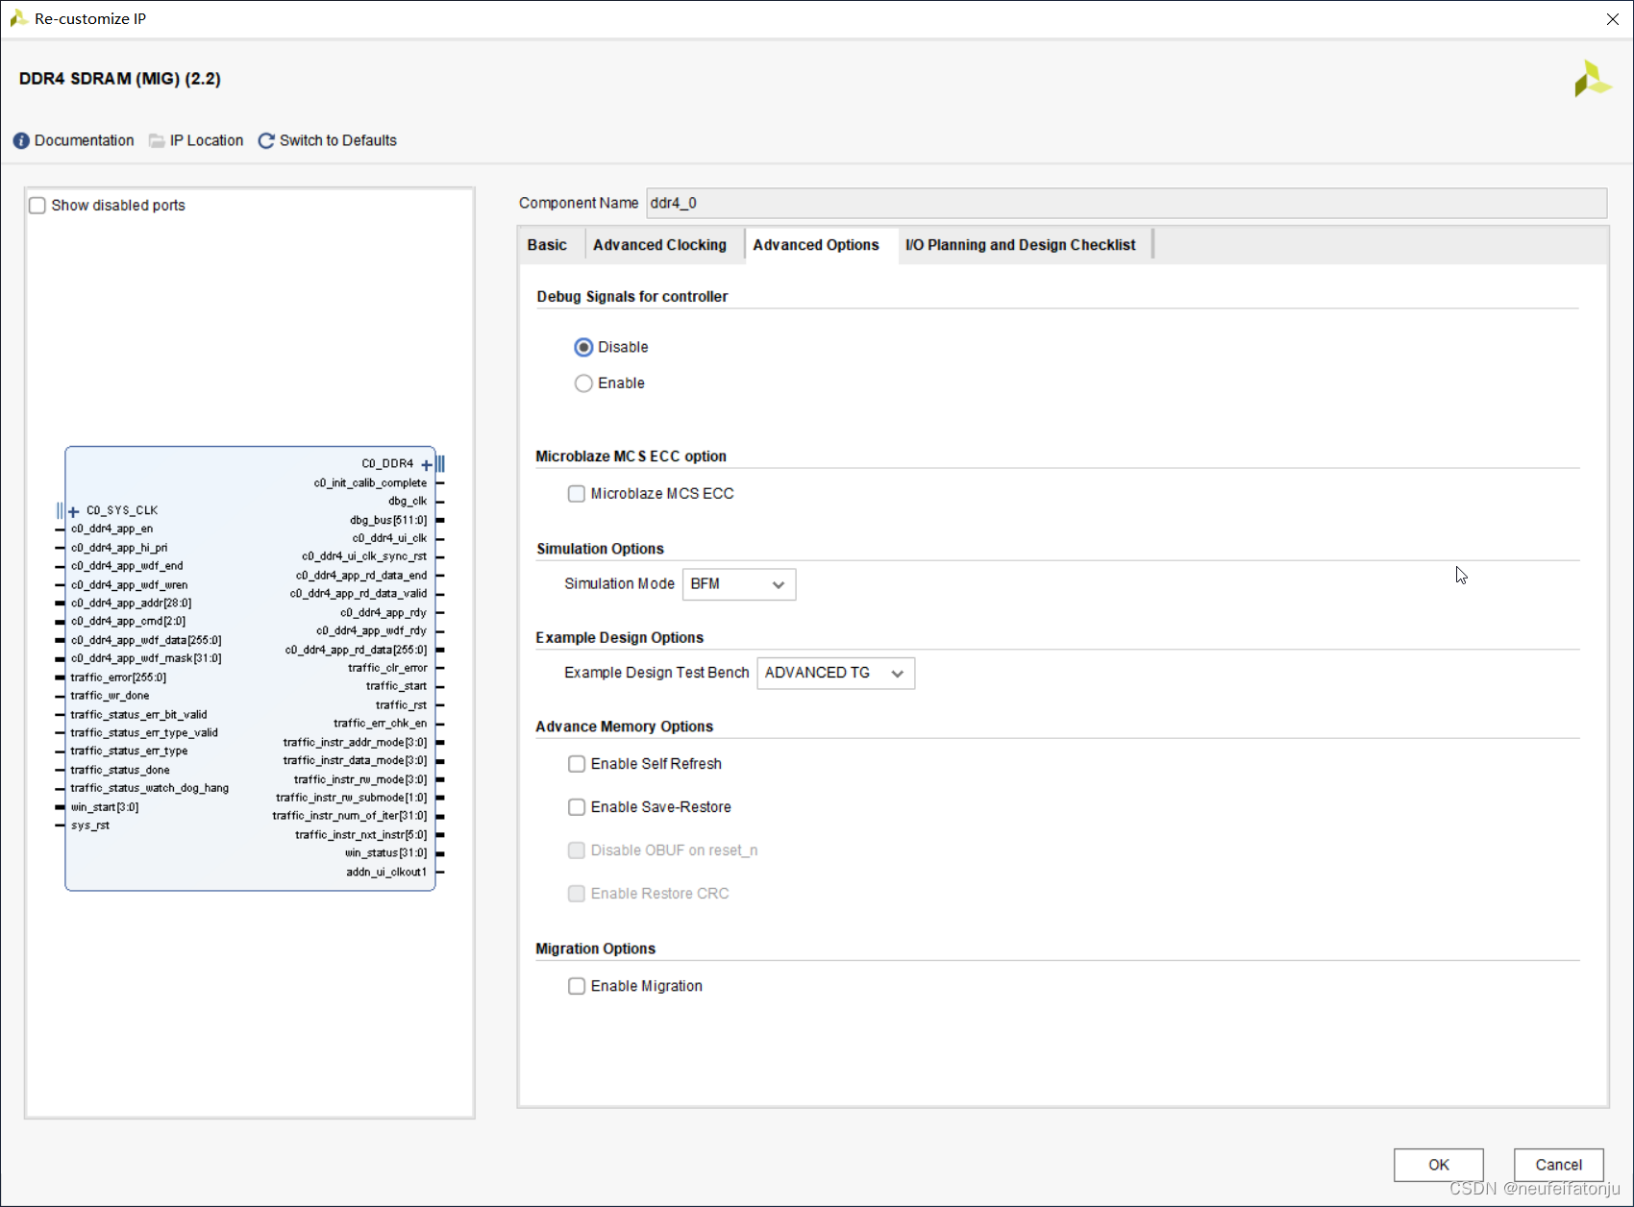Open I/O Planning and Design Checklist tab
The height and width of the screenshot is (1207, 1634).
pyautogui.click(x=1021, y=245)
